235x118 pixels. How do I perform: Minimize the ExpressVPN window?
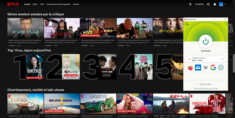tap(214, 19)
